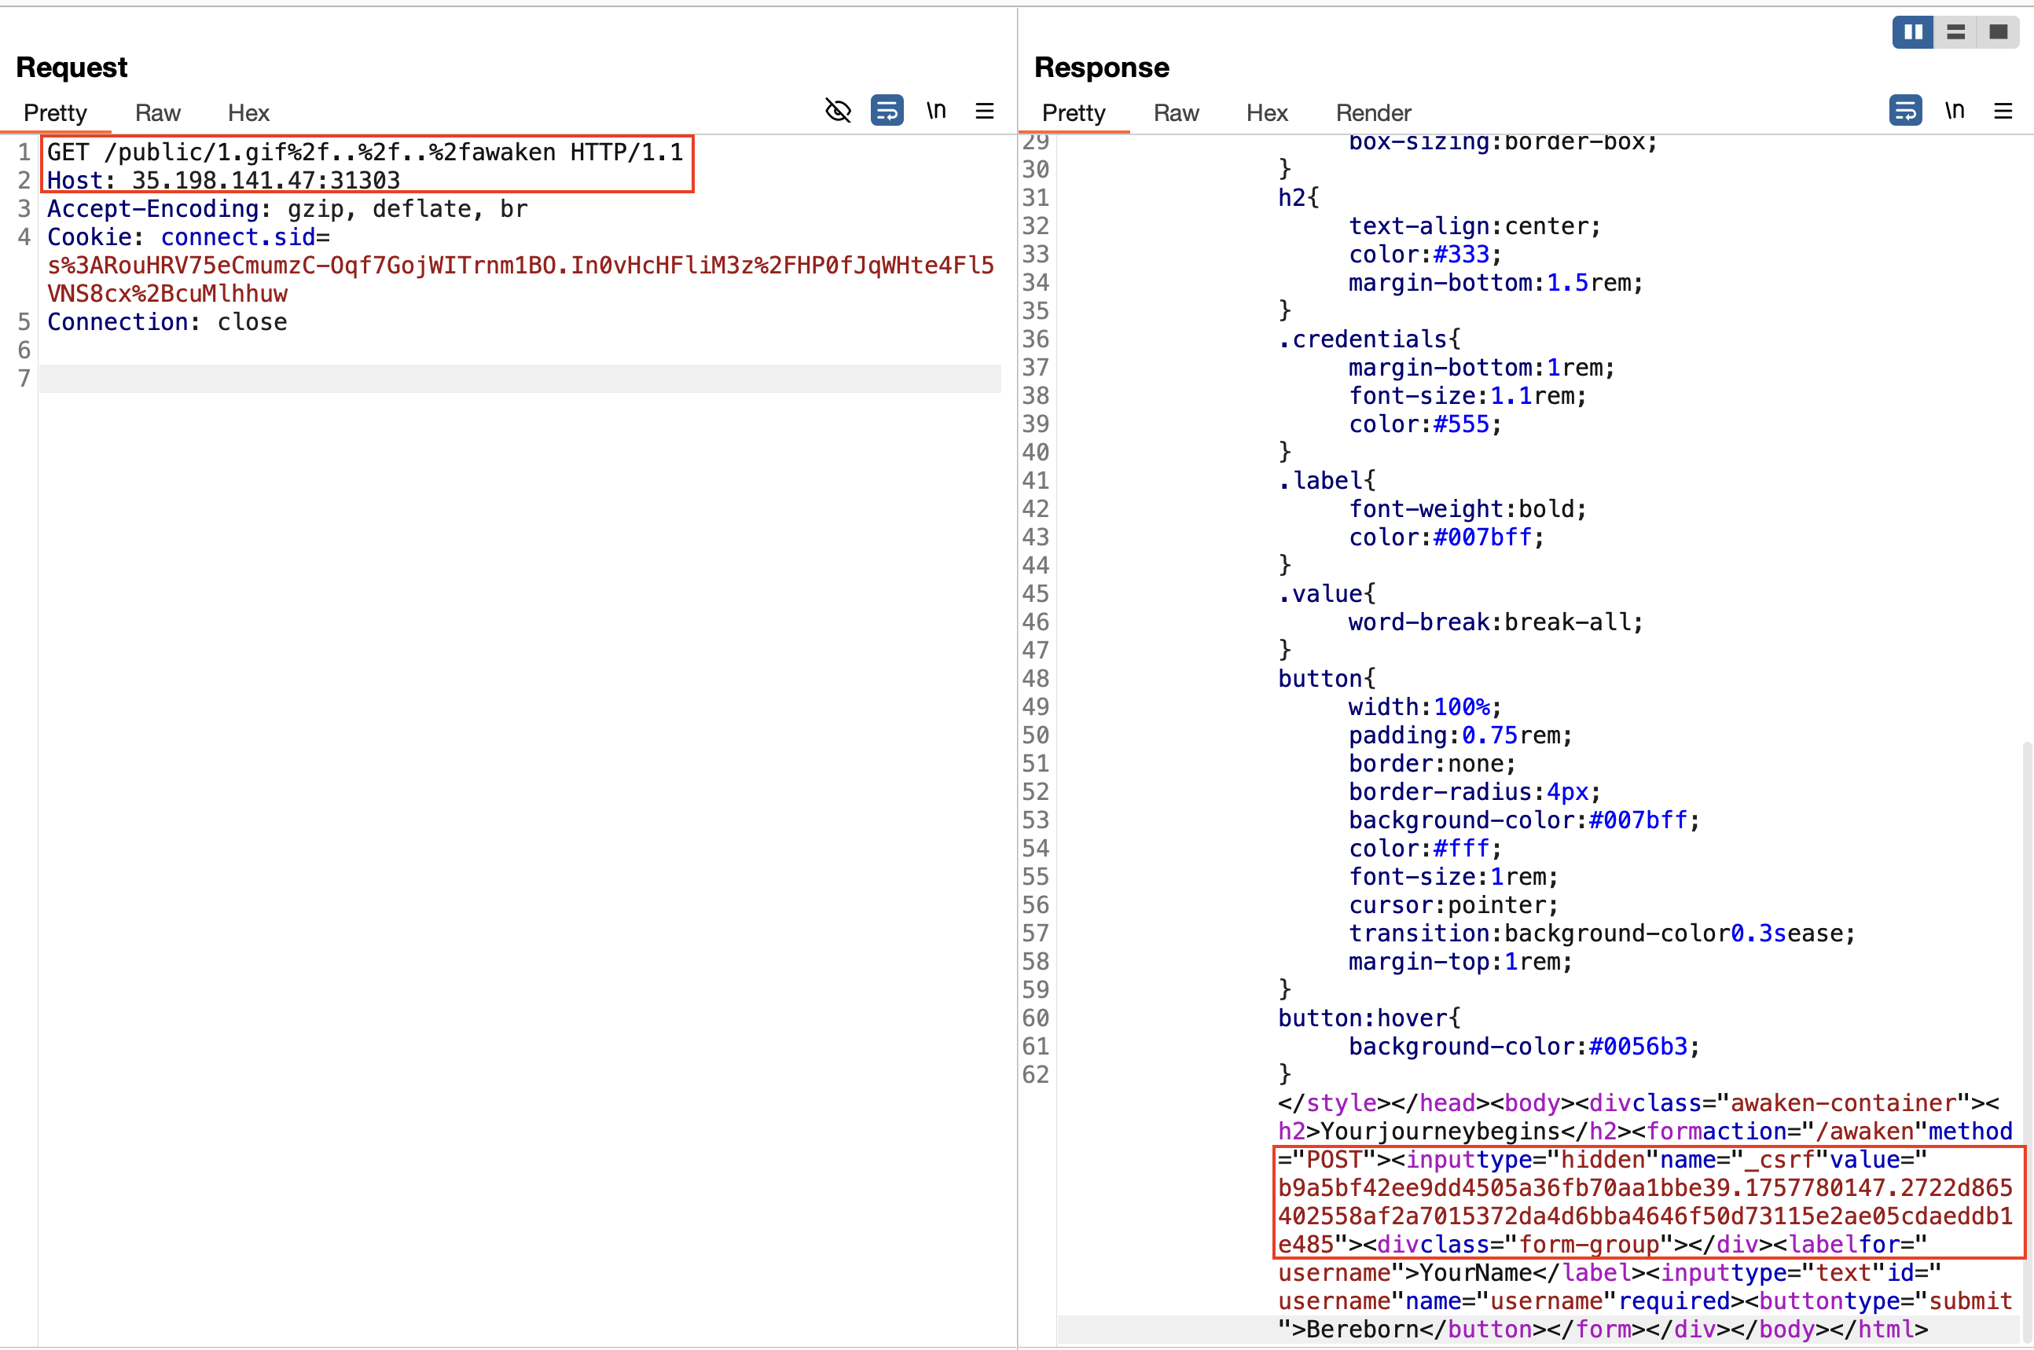Open the Response Render tab
Image resolution: width=2034 pixels, height=1350 pixels.
click(x=1373, y=113)
